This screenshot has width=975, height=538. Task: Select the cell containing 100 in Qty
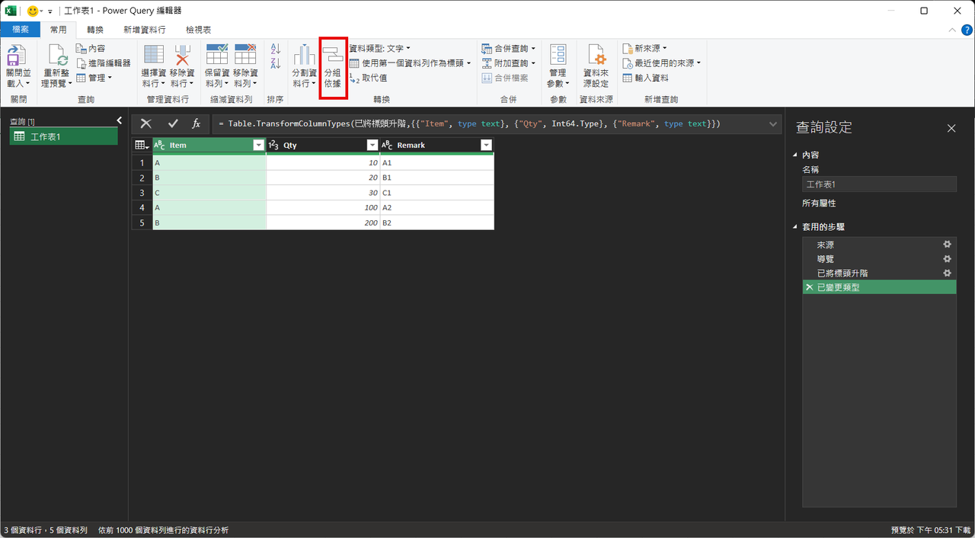(x=323, y=207)
